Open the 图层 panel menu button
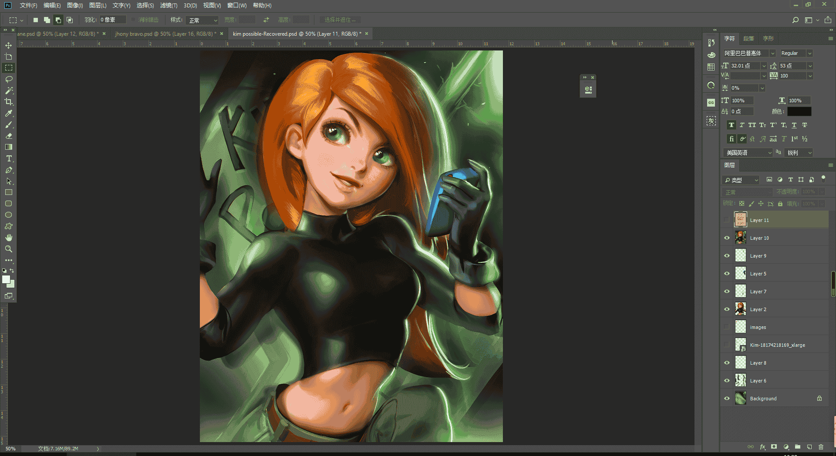 coord(830,165)
